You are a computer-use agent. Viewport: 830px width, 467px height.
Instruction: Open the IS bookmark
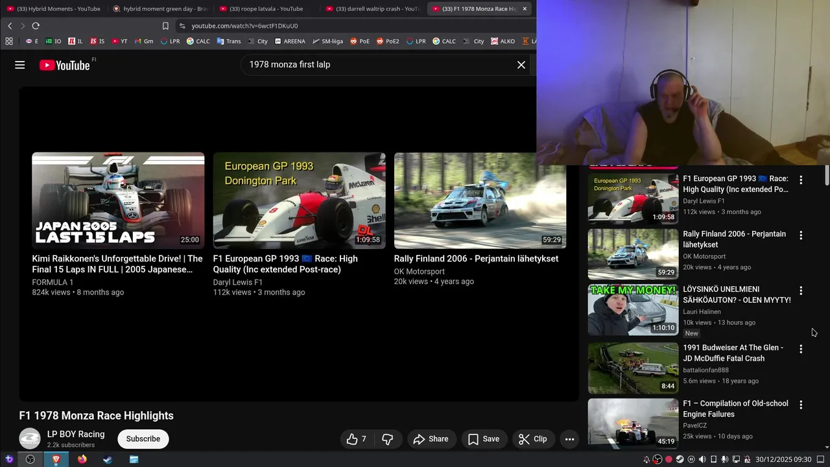97,41
